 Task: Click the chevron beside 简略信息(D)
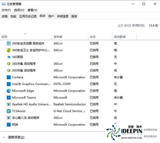coord(4,137)
